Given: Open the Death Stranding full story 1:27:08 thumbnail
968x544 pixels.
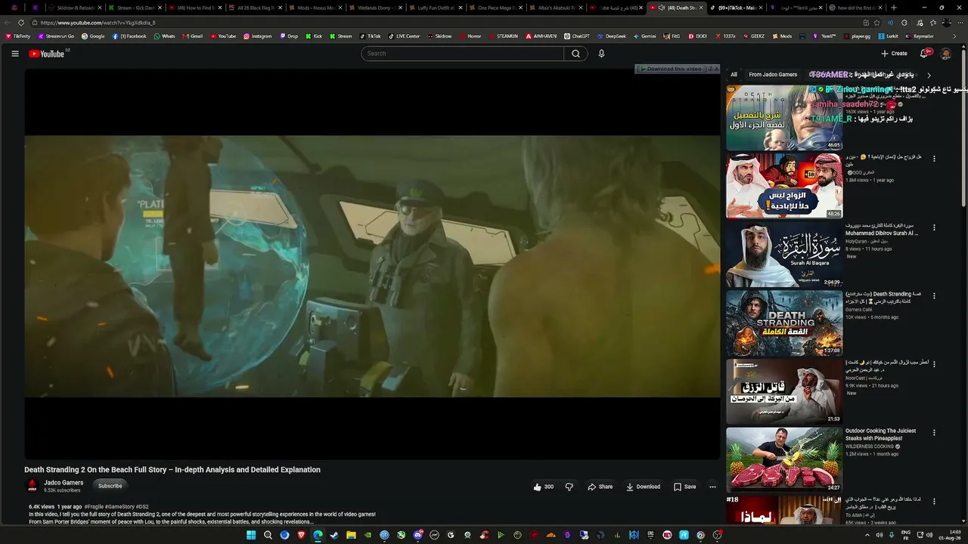Looking at the screenshot, I should [x=784, y=323].
